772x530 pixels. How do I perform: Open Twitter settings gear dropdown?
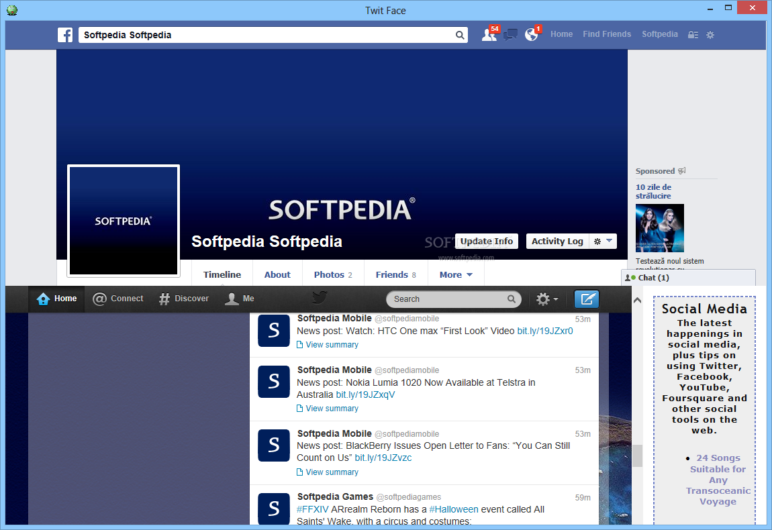(546, 299)
